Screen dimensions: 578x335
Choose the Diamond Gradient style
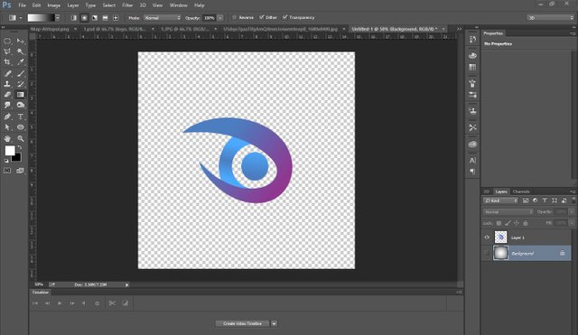pyautogui.click(x=116, y=18)
